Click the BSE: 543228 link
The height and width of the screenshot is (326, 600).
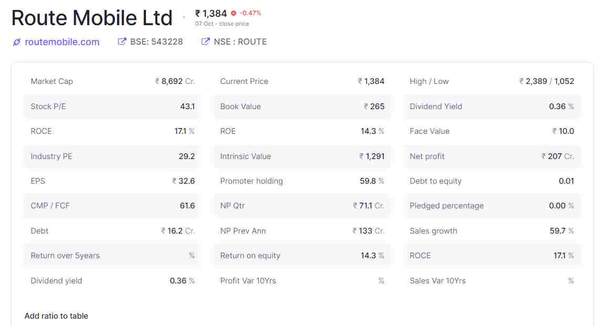pyautogui.click(x=155, y=41)
